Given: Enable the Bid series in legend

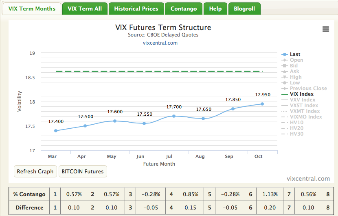Looking at the screenshot, I should 294,66.
